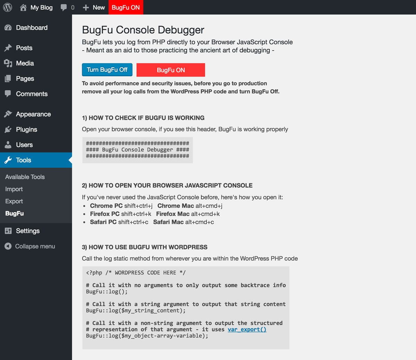This screenshot has height=360, width=416.
Task: Click 'BugFu::log($my_object-array-variable);' code line
Action: click(x=147, y=336)
